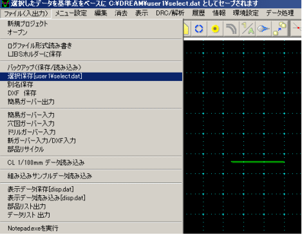
Task: Select 簡易ガーバー出力 menu entry
Action: click(x=91, y=101)
